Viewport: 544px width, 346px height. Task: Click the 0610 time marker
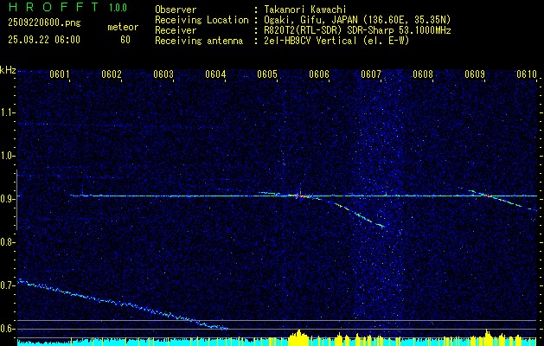click(x=527, y=74)
